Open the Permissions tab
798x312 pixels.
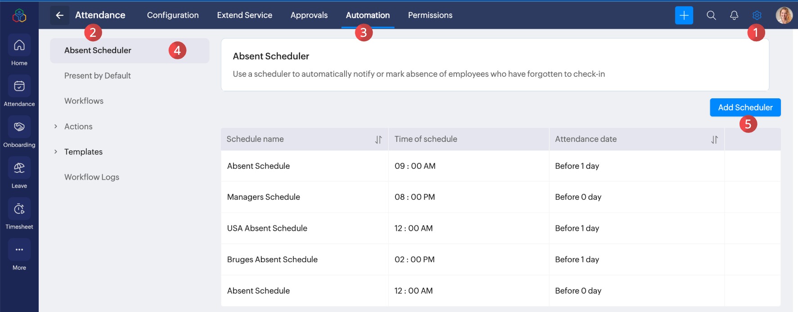pyautogui.click(x=430, y=15)
